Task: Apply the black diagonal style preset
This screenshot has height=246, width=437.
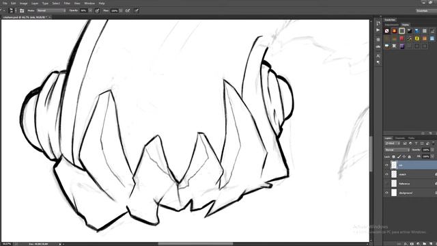Action: (x=410, y=31)
